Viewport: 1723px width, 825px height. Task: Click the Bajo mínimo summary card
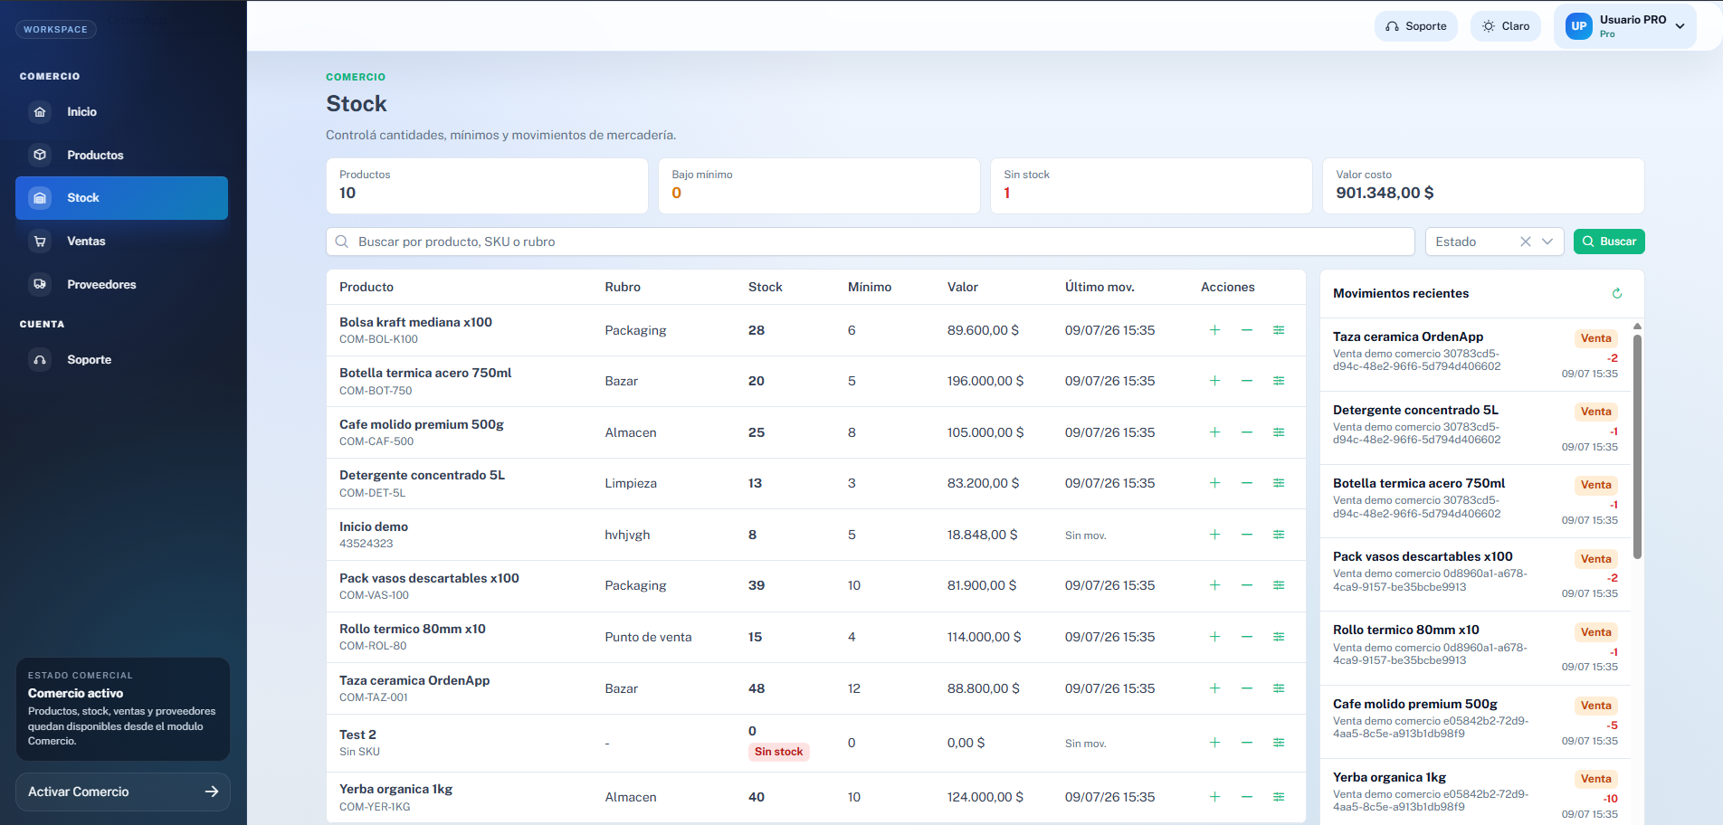click(x=819, y=185)
